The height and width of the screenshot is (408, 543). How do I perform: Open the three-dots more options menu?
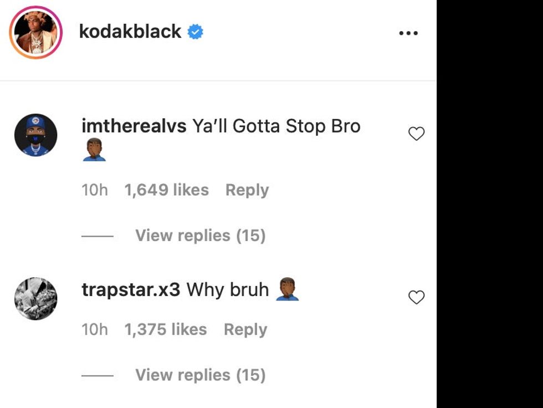[408, 33]
